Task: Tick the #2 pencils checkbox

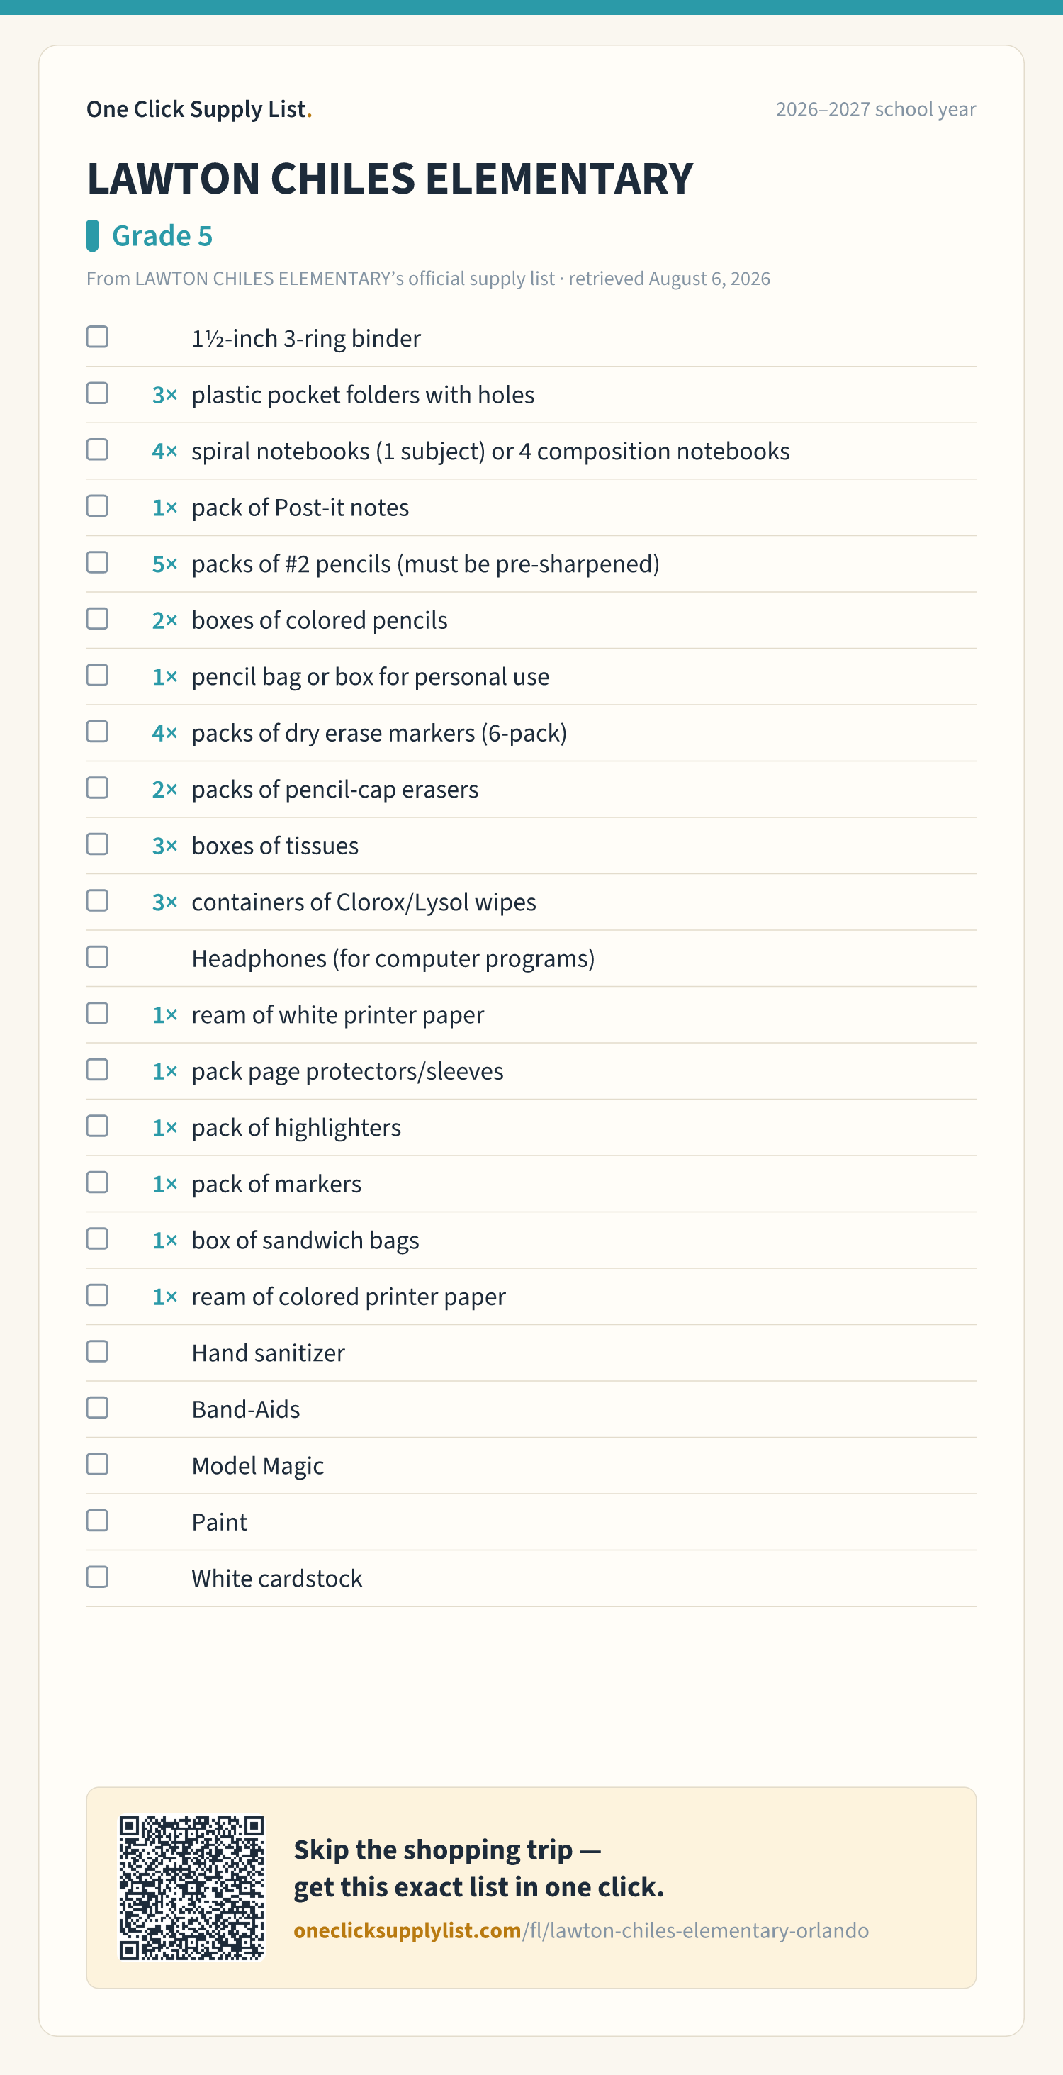Action: (x=98, y=562)
